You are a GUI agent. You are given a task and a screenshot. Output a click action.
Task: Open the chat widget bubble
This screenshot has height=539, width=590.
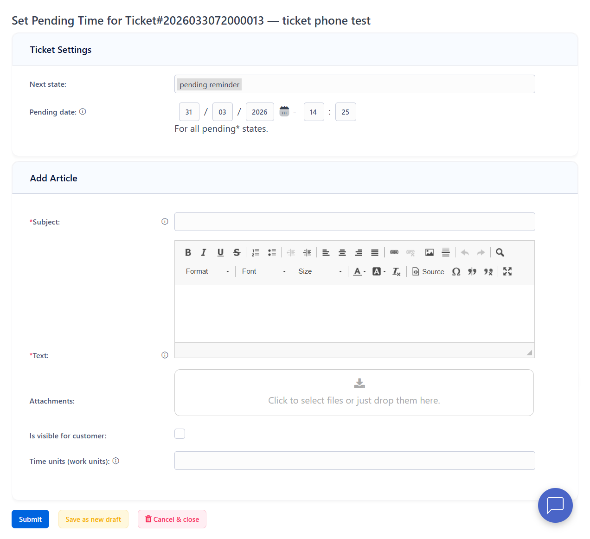pyautogui.click(x=555, y=505)
